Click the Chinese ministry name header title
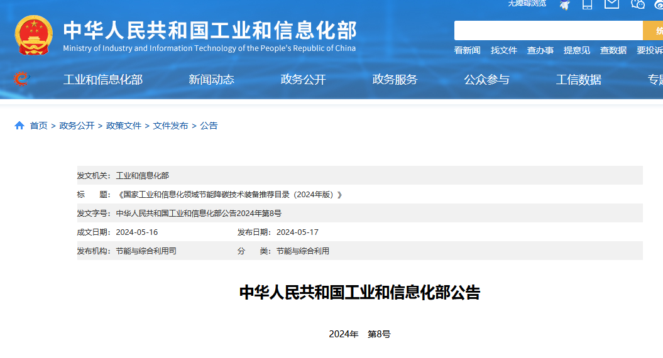Viewport: 663px width, 358px height. 210,30
